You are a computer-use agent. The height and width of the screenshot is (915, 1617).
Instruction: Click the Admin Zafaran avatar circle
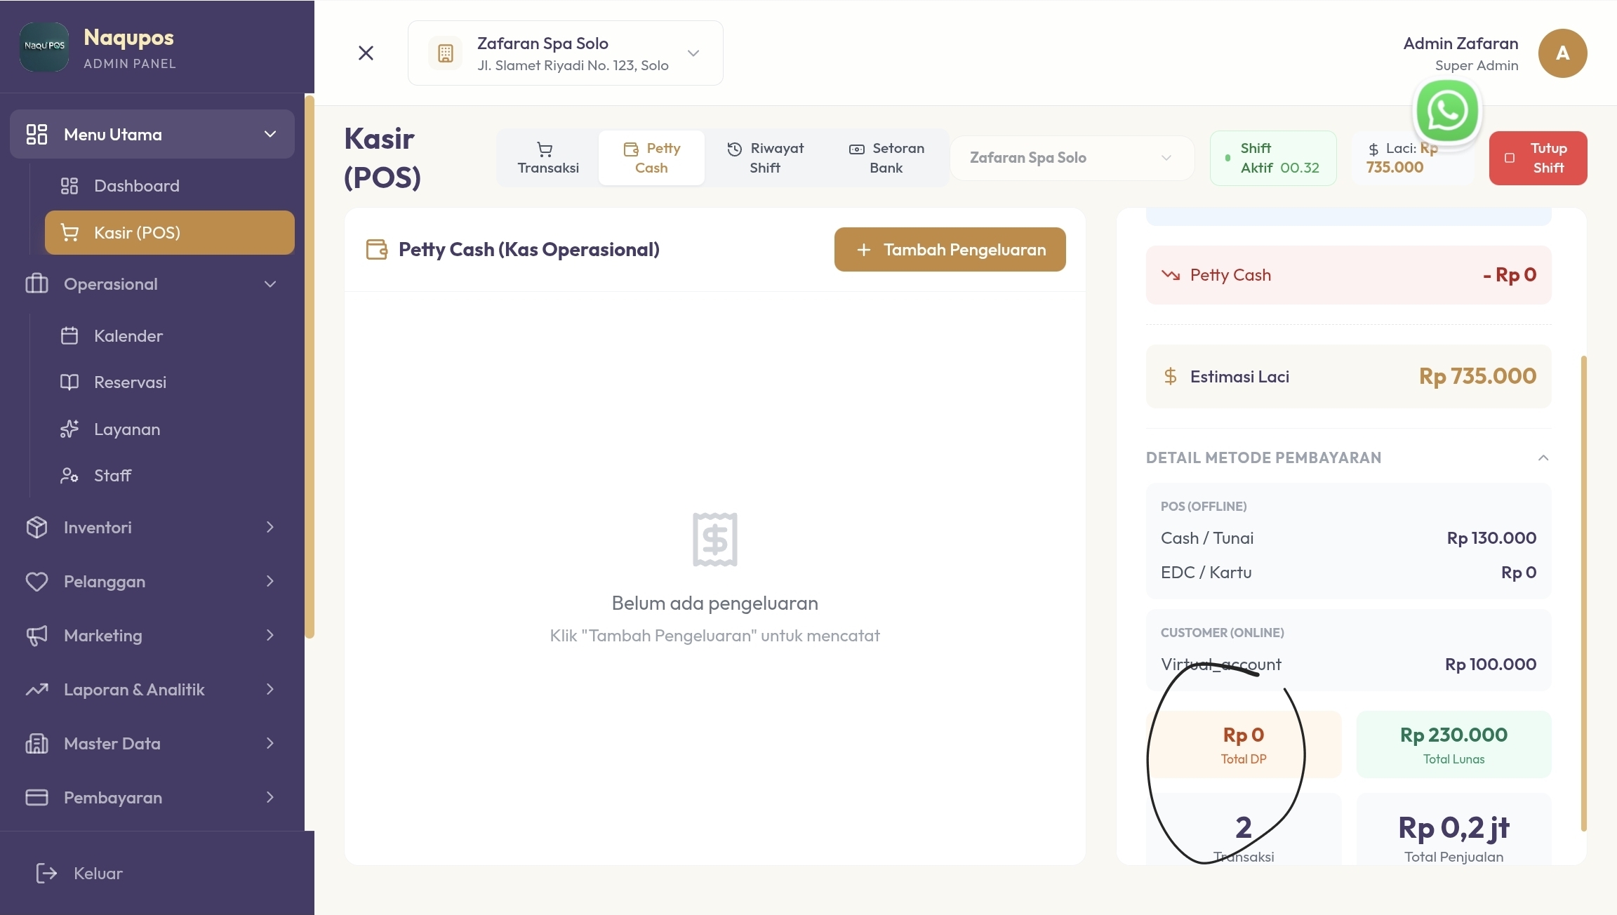click(x=1562, y=53)
